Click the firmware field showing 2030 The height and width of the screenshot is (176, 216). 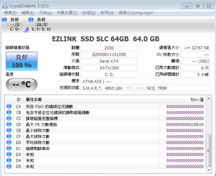[109, 48]
